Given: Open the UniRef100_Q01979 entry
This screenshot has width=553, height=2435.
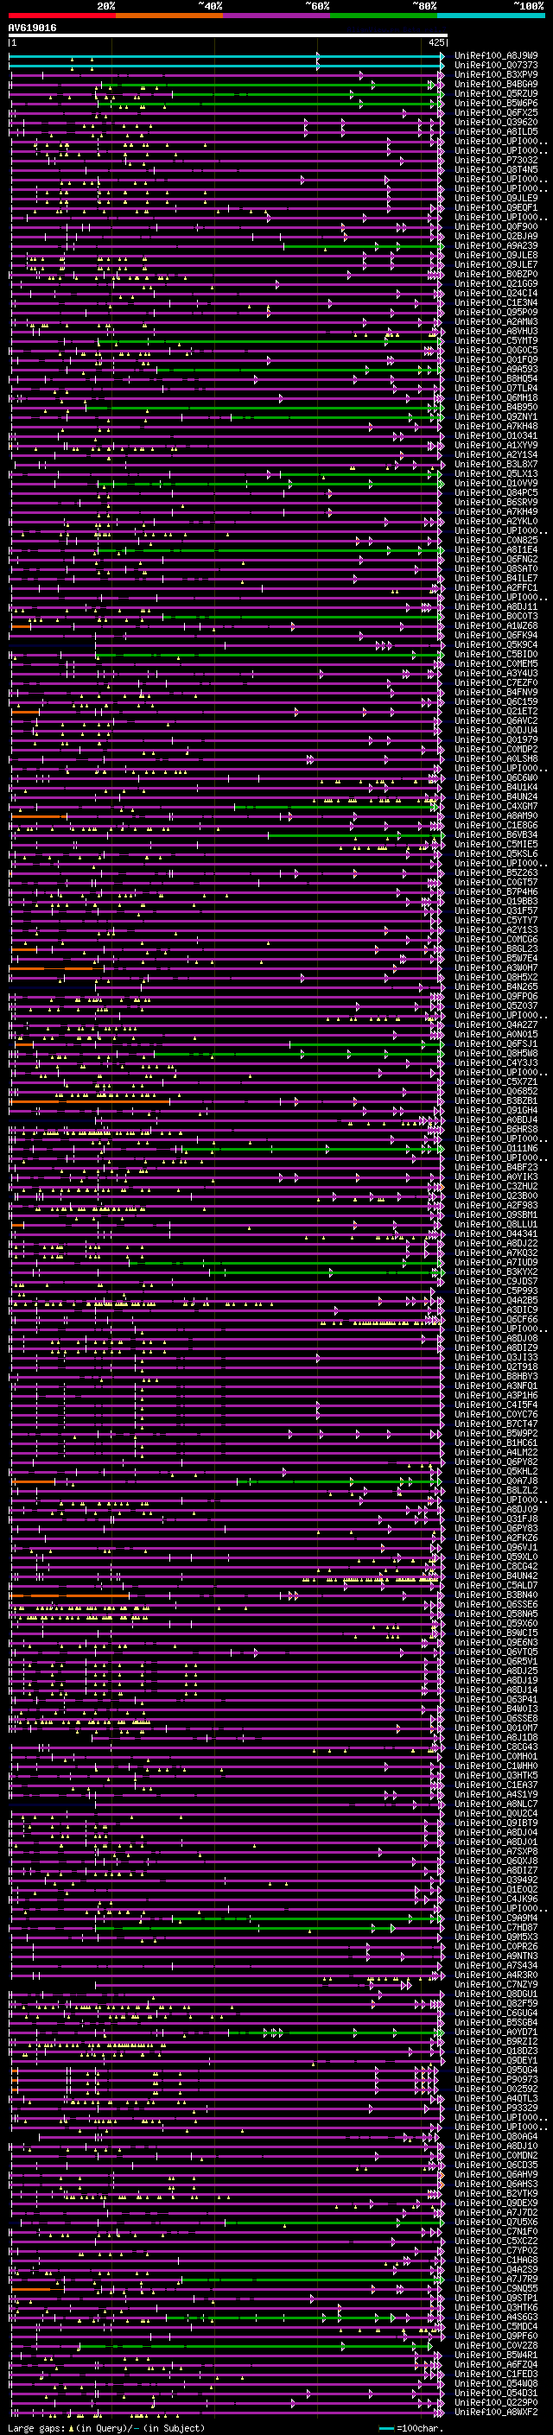Looking at the screenshot, I should [x=496, y=740].
